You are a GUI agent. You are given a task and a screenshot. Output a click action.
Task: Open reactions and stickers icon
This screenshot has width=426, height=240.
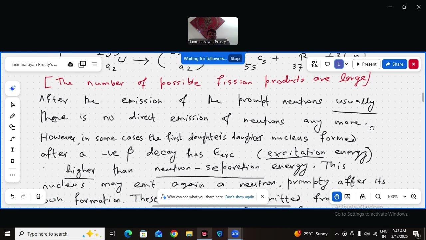pyautogui.click(x=315, y=64)
